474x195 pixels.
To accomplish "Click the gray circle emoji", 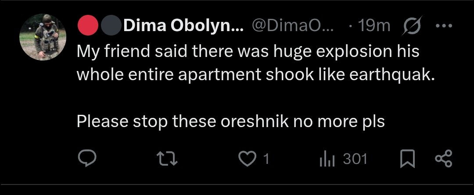I will point(111,26).
